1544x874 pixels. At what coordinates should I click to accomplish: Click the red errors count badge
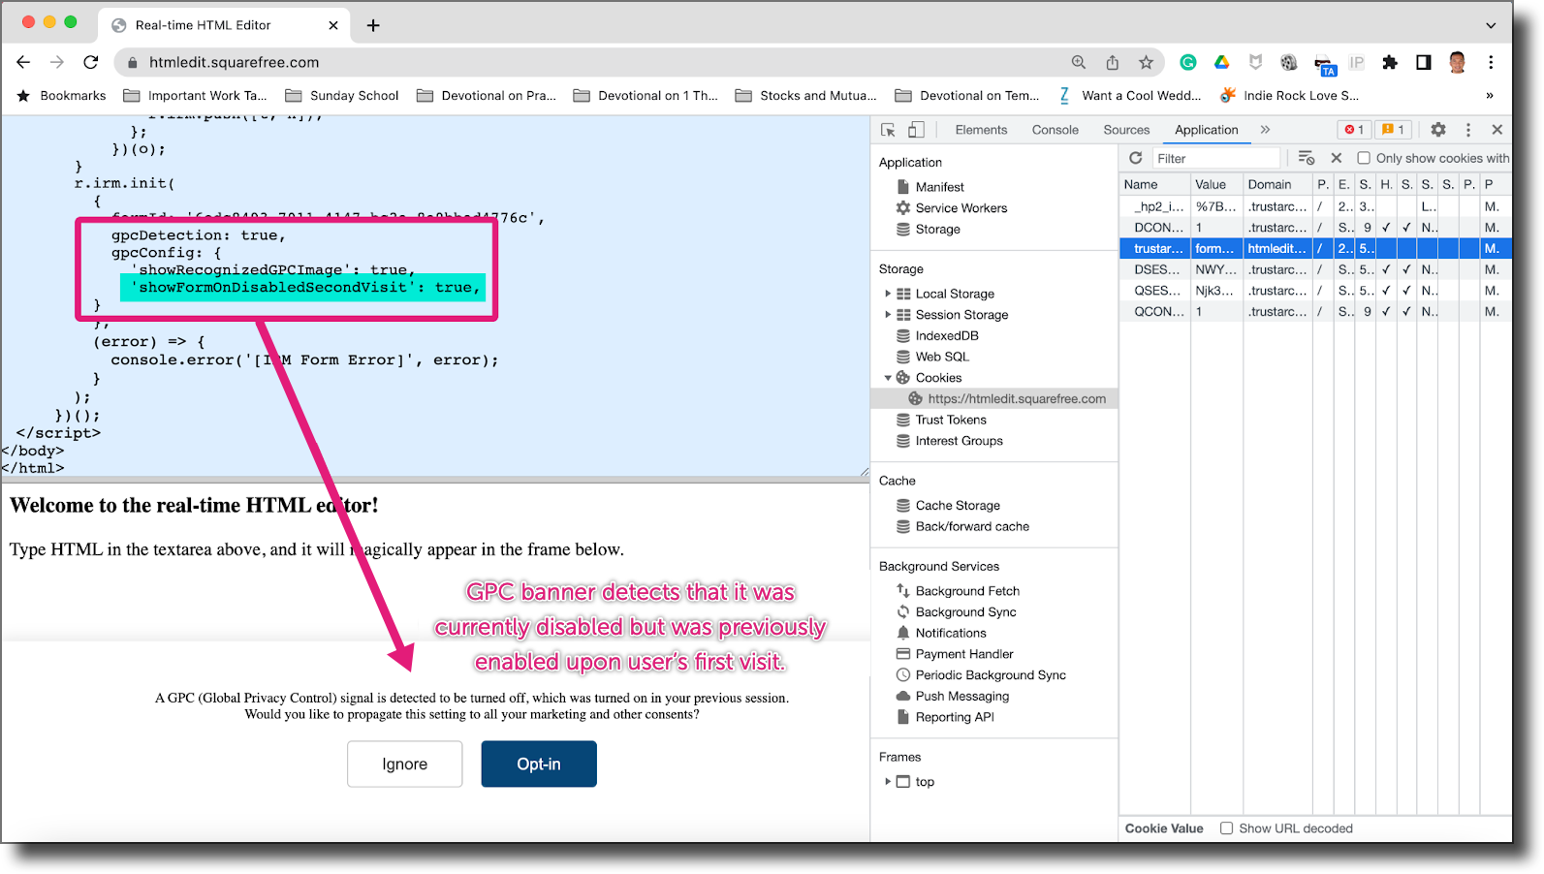1354,130
